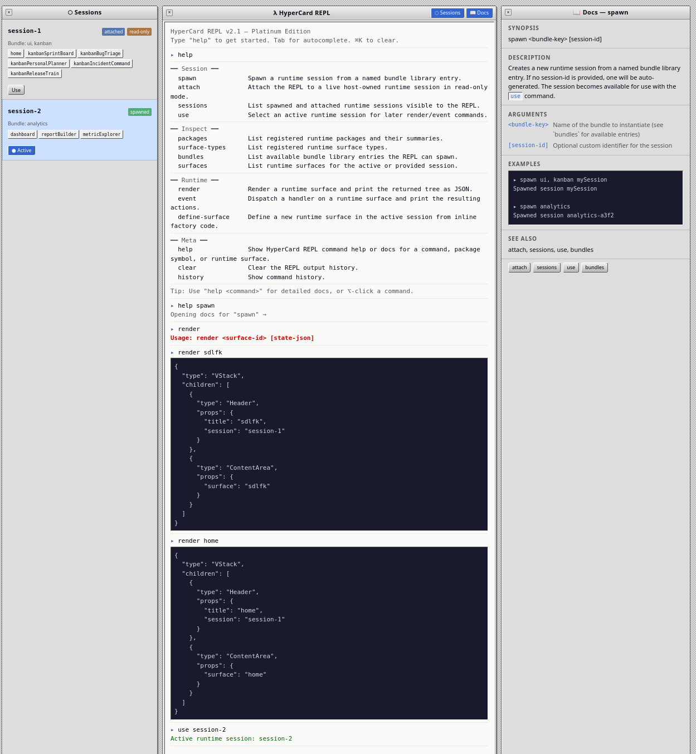Viewport: 696px width, 754px height.
Task: Select the dashboard surface in session-2
Action: point(22,134)
